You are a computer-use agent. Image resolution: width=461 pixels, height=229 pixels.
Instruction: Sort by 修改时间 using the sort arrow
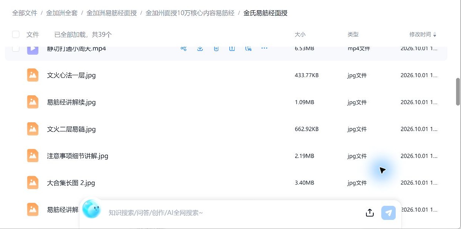pyautogui.click(x=435, y=35)
